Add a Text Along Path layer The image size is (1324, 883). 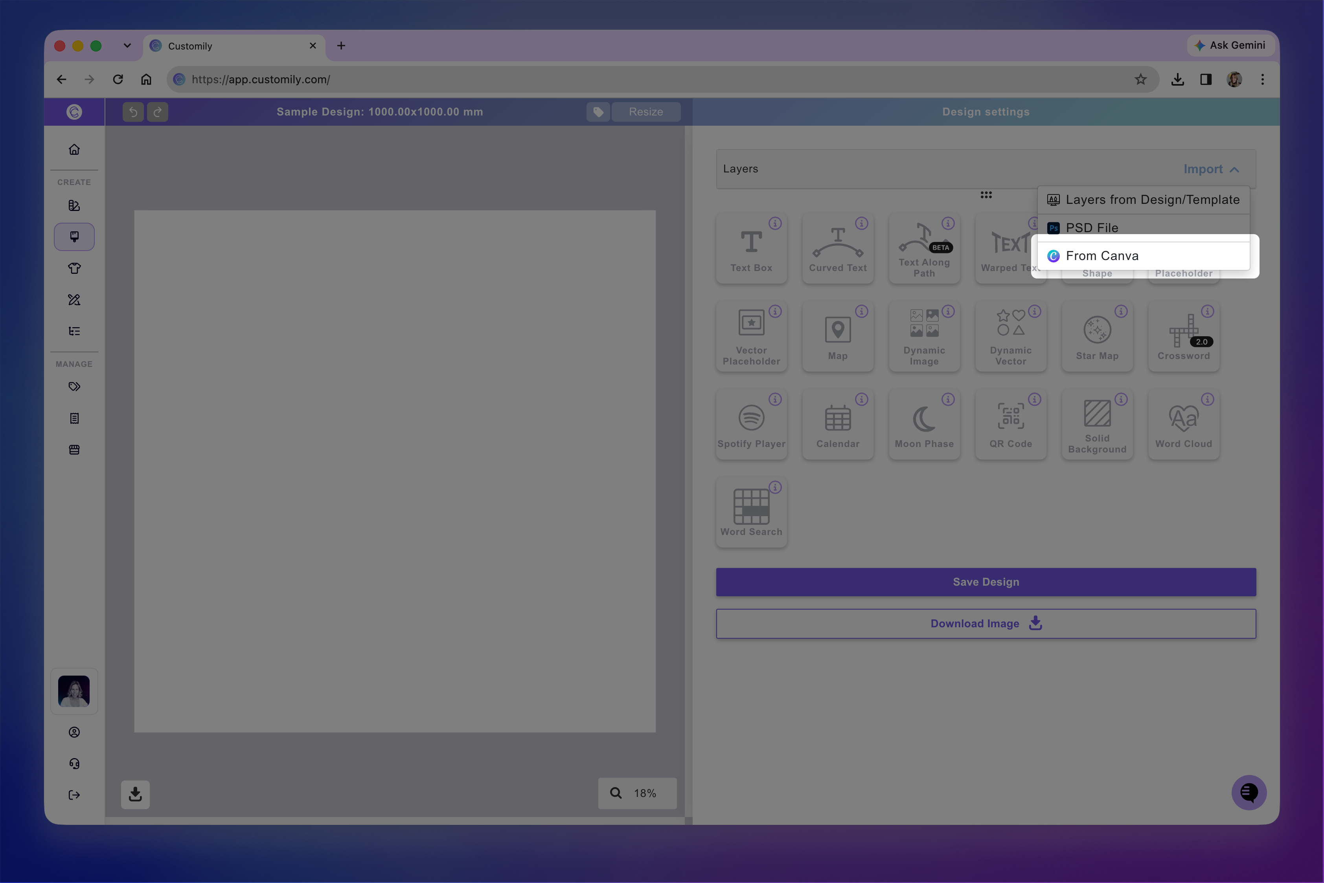pos(924,248)
